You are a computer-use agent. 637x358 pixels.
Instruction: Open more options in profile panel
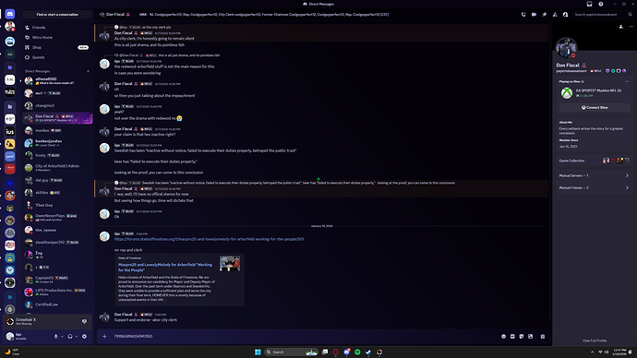pos(631,27)
